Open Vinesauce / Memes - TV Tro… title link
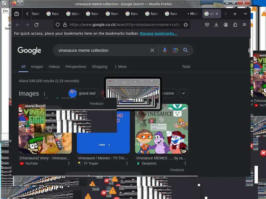Screen dimensions: 266x199 coord(103,158)
